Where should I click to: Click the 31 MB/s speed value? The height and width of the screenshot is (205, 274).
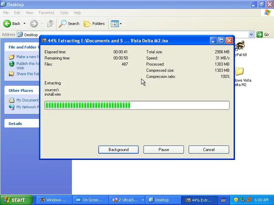click(222, 58)
